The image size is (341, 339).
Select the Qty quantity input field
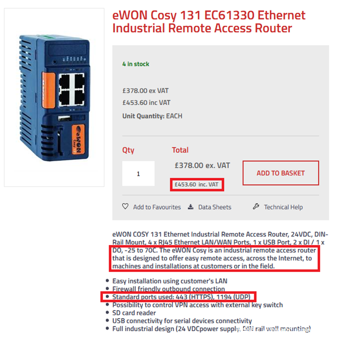138,173
